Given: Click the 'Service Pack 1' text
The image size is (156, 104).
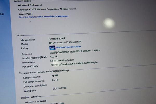Looking at the screenshot, I should pyautogui.click(x=25, y=14).
